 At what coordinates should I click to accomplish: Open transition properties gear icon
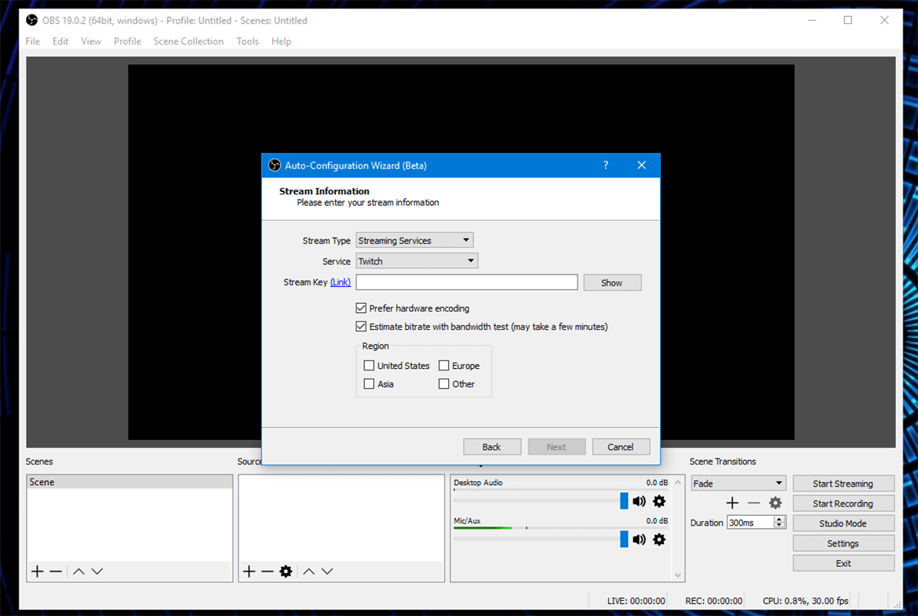(x=775, y=503)
